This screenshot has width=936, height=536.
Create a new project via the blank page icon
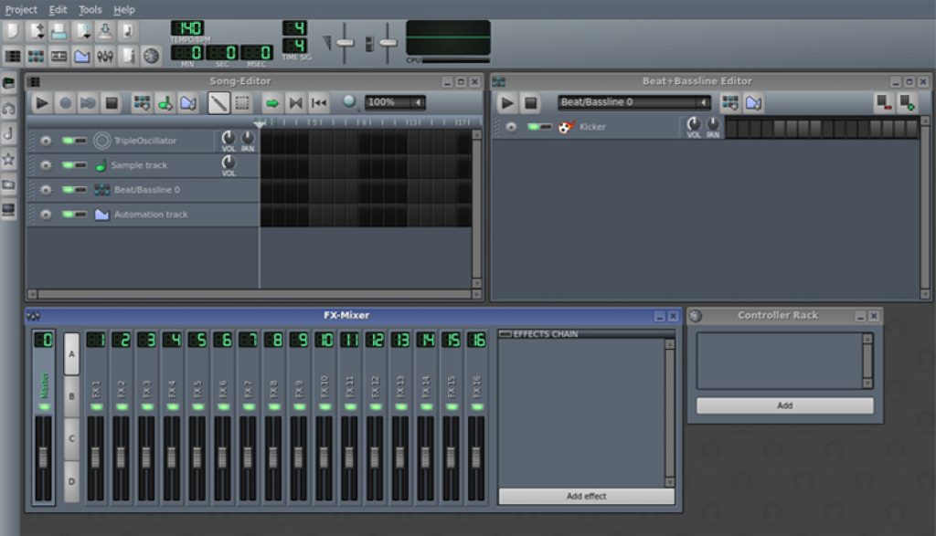click(13, 31)
